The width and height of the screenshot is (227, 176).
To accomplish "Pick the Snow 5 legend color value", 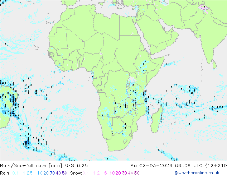I will click(105, 173).
